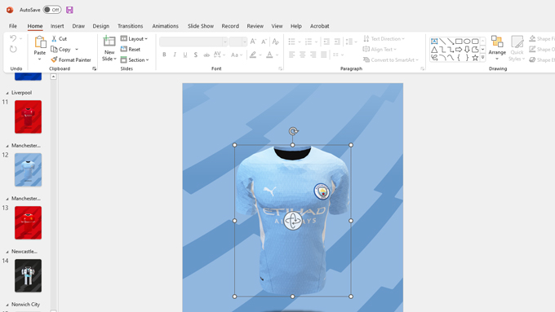Click the font color button
Viewport: 555px width, 312px height.
tap(269, 55)
